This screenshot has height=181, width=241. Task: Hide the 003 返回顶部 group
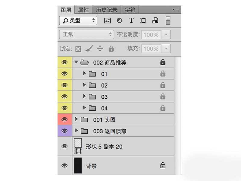tap(64, 131)
